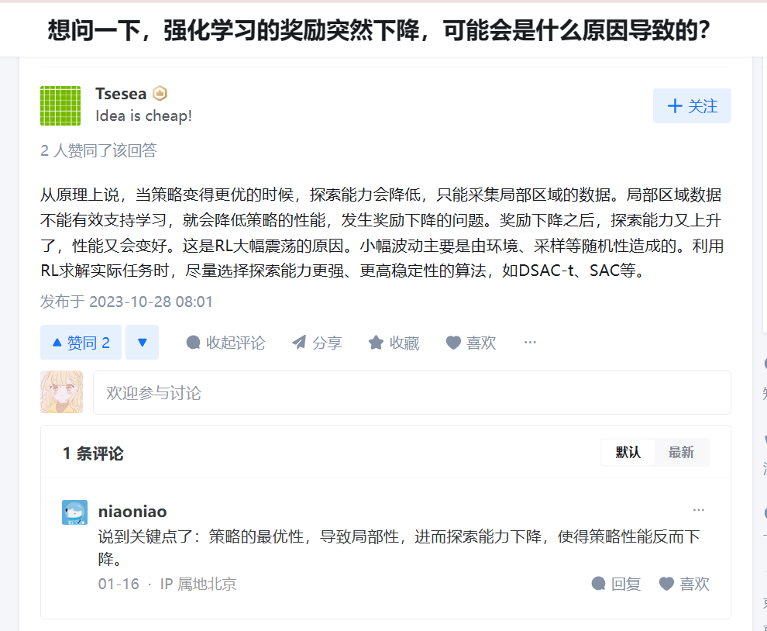Click niaoniao's avatar thumbnail
The width and height of the screenshot is (767, 631).
pyautogui.click(x=74, y=512)
